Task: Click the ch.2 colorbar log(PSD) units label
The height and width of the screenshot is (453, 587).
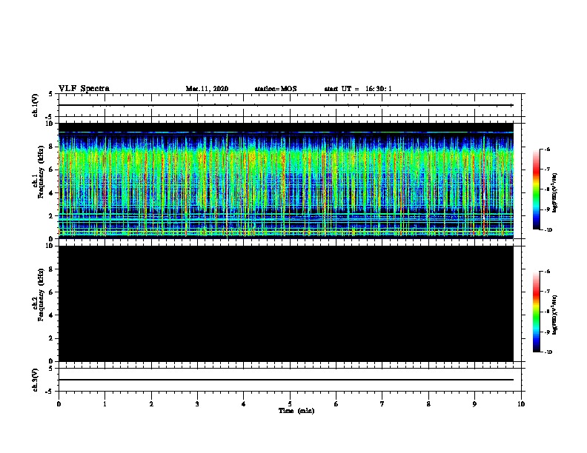Action: [x=555, y=315]
